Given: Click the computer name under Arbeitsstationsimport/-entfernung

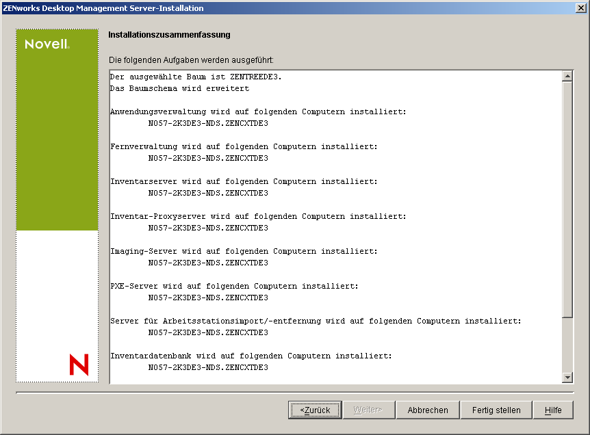Looking at the screenshot, I should pyautogui.click(x=208, y=332).
